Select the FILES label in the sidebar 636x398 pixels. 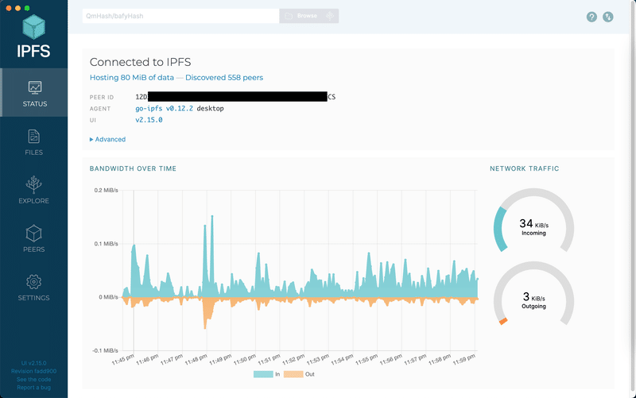click(33, 153)
